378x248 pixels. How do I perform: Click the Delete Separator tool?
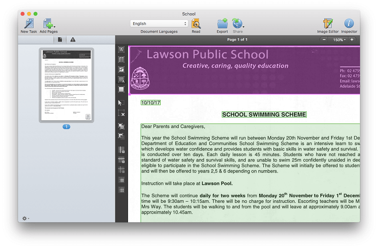(x=121, y=170)
